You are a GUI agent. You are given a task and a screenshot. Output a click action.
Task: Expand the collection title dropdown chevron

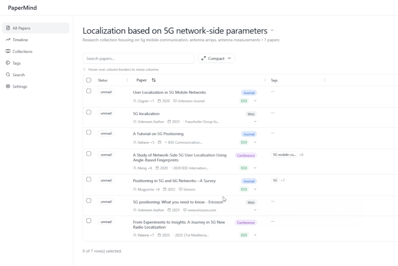272,31
